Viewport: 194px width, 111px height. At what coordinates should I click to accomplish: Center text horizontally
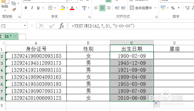pyautogui.click(x=102, y=8)
